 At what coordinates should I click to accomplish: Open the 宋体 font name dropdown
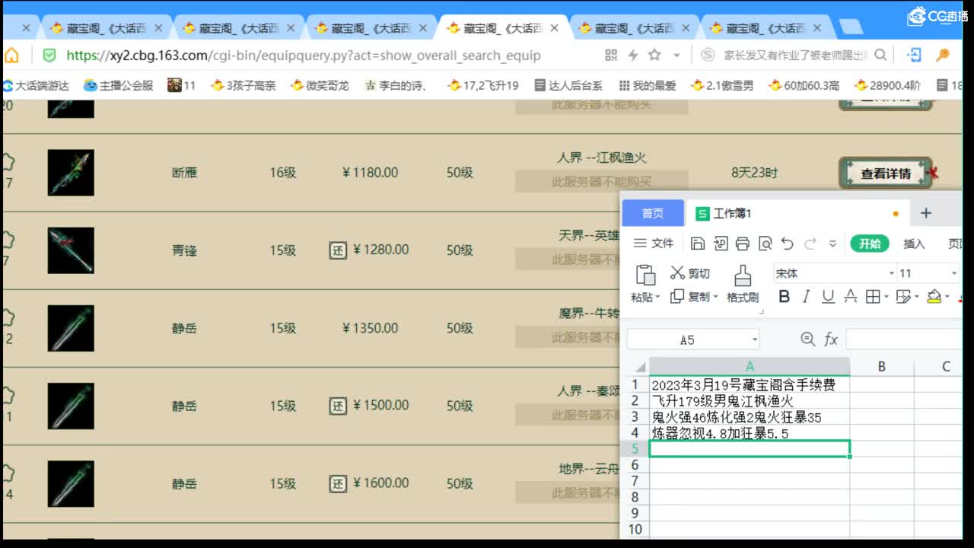click(x=890, y=272)
